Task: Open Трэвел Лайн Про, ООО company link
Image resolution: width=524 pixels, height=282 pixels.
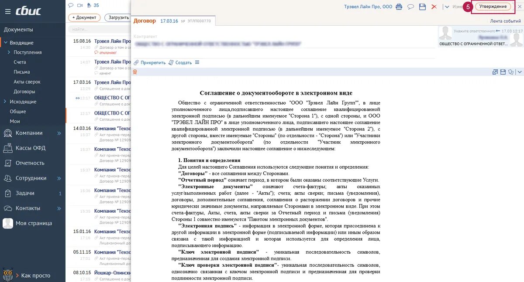Action: [368, 7]
